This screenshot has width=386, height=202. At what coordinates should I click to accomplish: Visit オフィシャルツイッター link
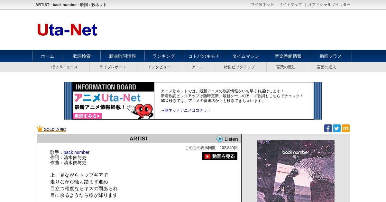pyautogui.click(x=329, y=4)
